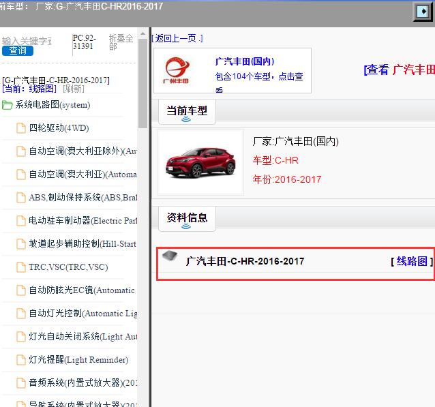Open 灯光自动关闭系统(Light Aut item
The width and height of the screenshot is (435, 407).
point(83,337)
